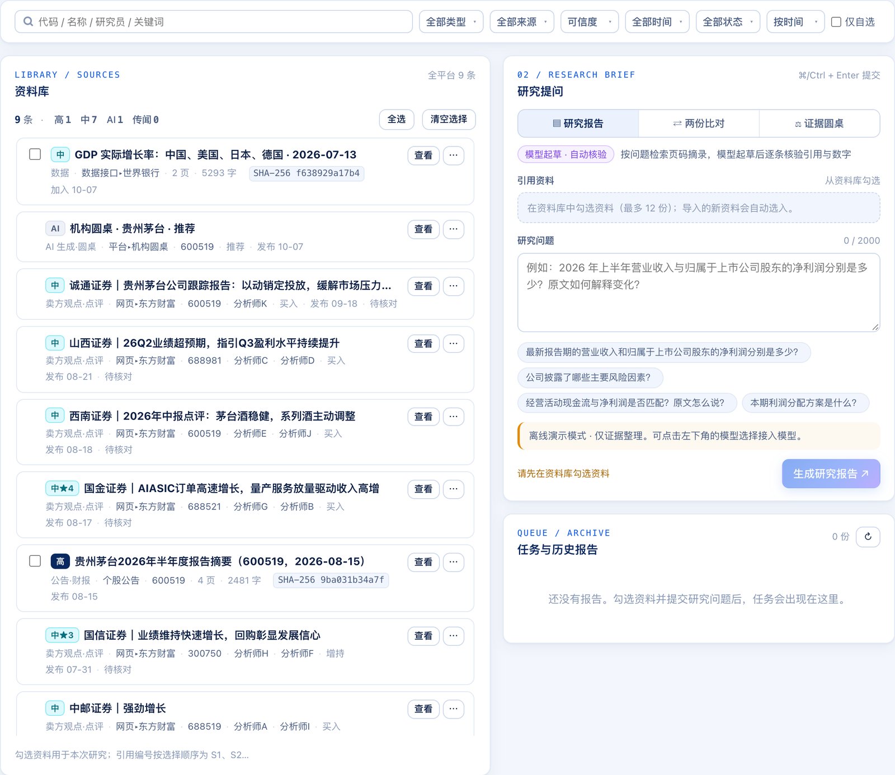Click hash text SHA-256 9ba031b34a7f
This screenshot has width=895, height=775.
331,580
